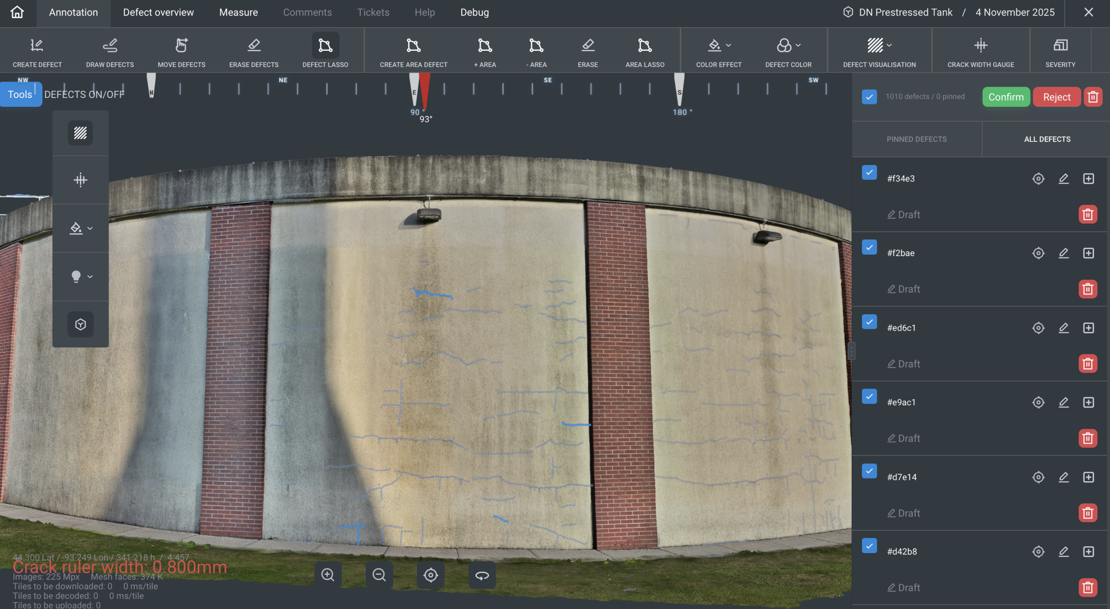
Task: Open the Defect overview menu
Action: [x=158, y=13]
